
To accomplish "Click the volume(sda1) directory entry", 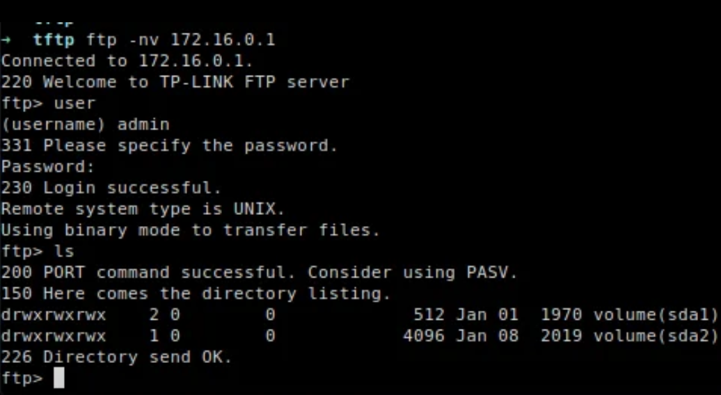I will click(655, 315).
